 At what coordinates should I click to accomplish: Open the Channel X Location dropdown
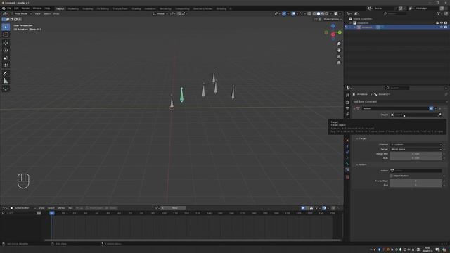pyautogui.click(x=416, y=145)
